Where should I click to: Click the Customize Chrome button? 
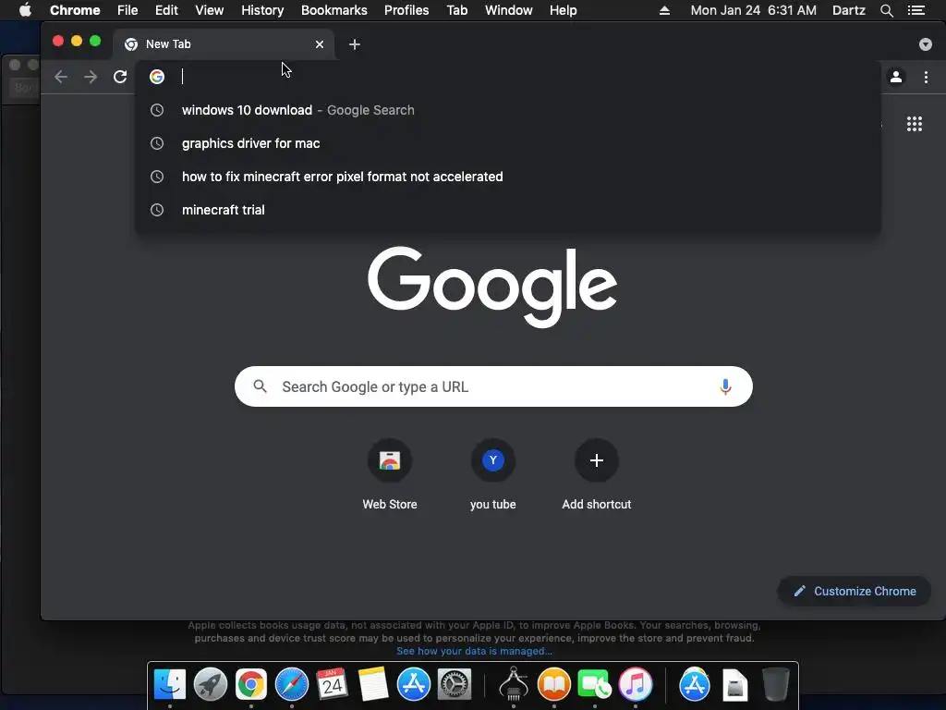855,591
